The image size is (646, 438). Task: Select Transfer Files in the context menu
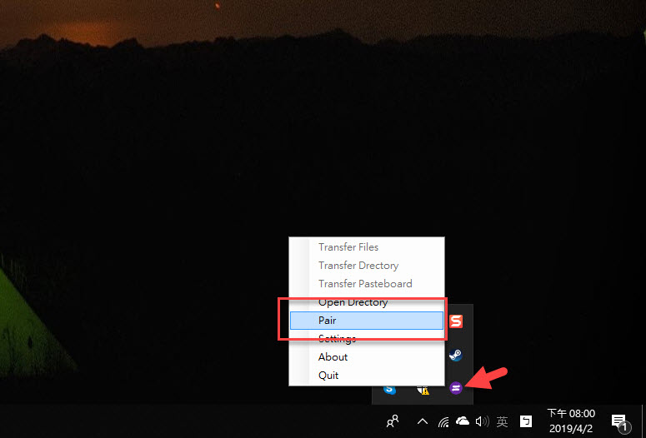[x=366, y=247]
